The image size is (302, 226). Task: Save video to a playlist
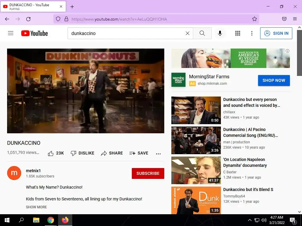139,153
